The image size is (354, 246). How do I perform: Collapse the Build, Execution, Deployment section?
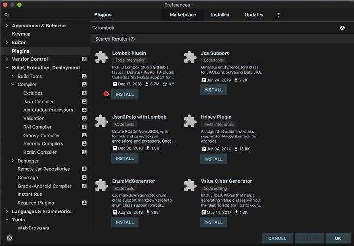click(x=7, y=68)
